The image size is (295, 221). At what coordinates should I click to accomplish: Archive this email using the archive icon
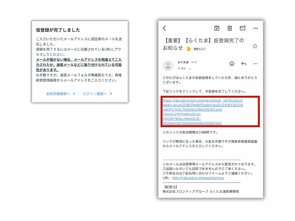[217, 28]
